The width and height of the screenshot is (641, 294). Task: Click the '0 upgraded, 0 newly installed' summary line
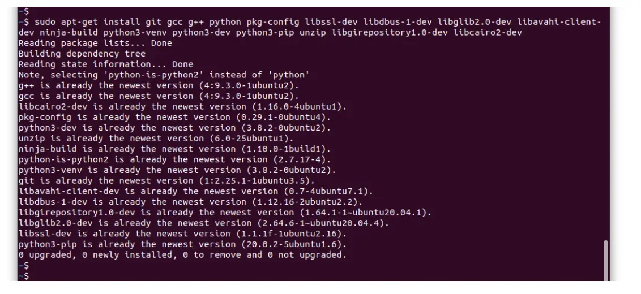[182, 255]
